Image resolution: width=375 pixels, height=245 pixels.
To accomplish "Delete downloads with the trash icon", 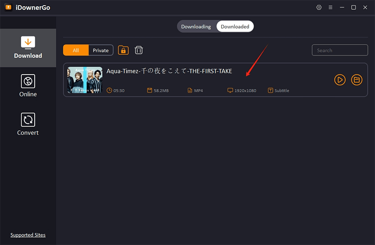I will tap(139, 50).
